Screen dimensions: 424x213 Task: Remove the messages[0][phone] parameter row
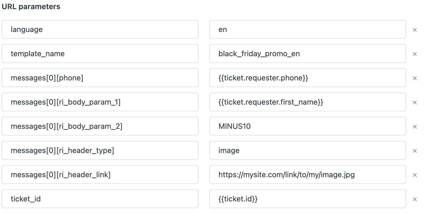click(415, 78)
